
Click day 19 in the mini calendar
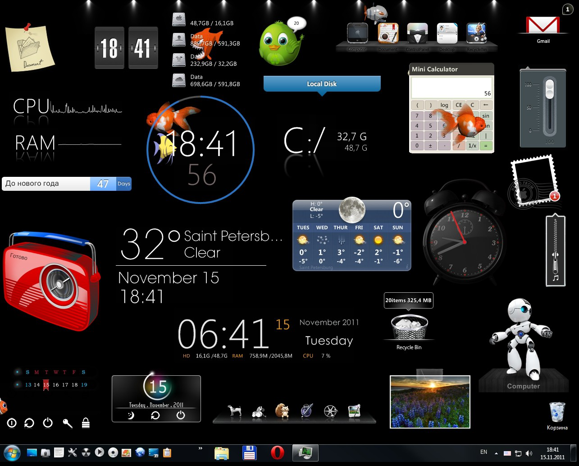[x=84, y=385]
